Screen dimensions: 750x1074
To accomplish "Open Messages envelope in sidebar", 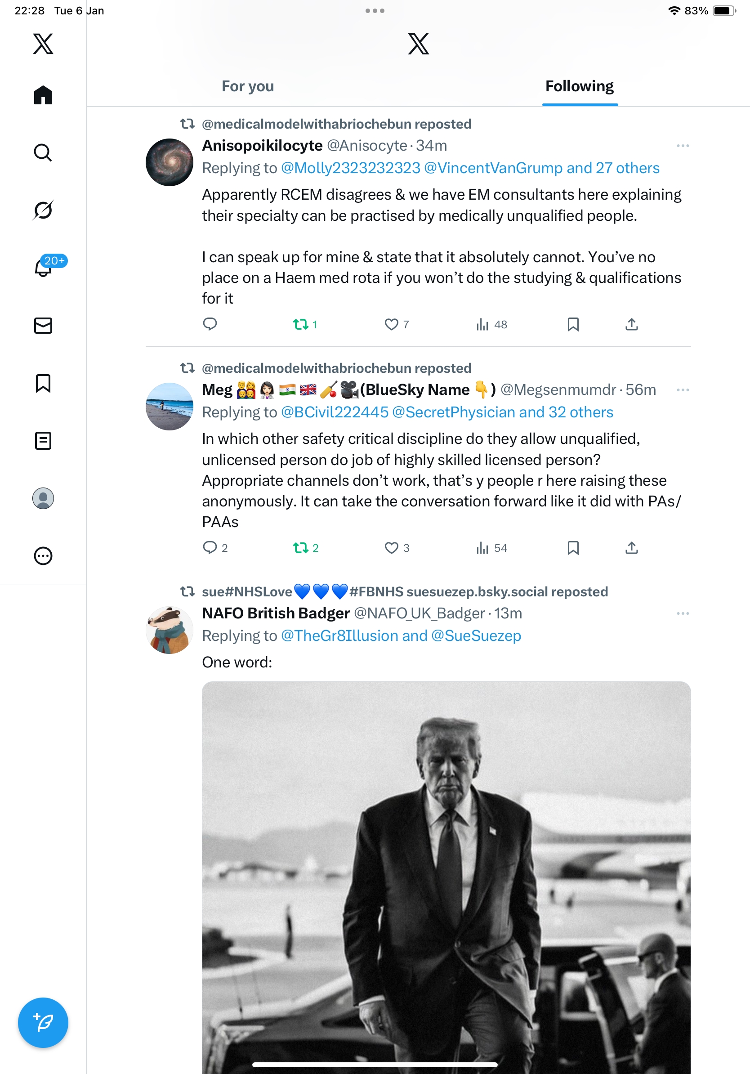I will tap(43, 326).
